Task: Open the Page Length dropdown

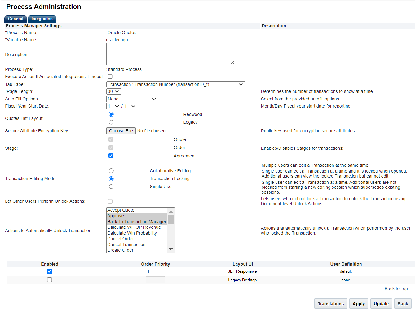Action: click(113, 91)
